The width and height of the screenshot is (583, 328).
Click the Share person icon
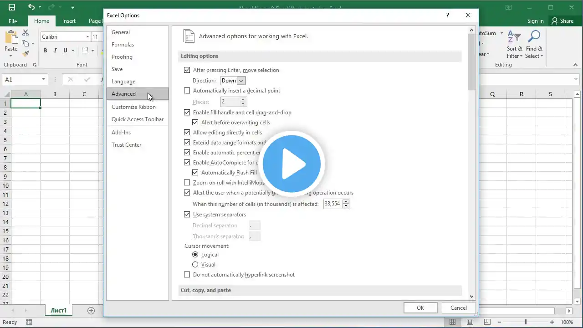555,21
